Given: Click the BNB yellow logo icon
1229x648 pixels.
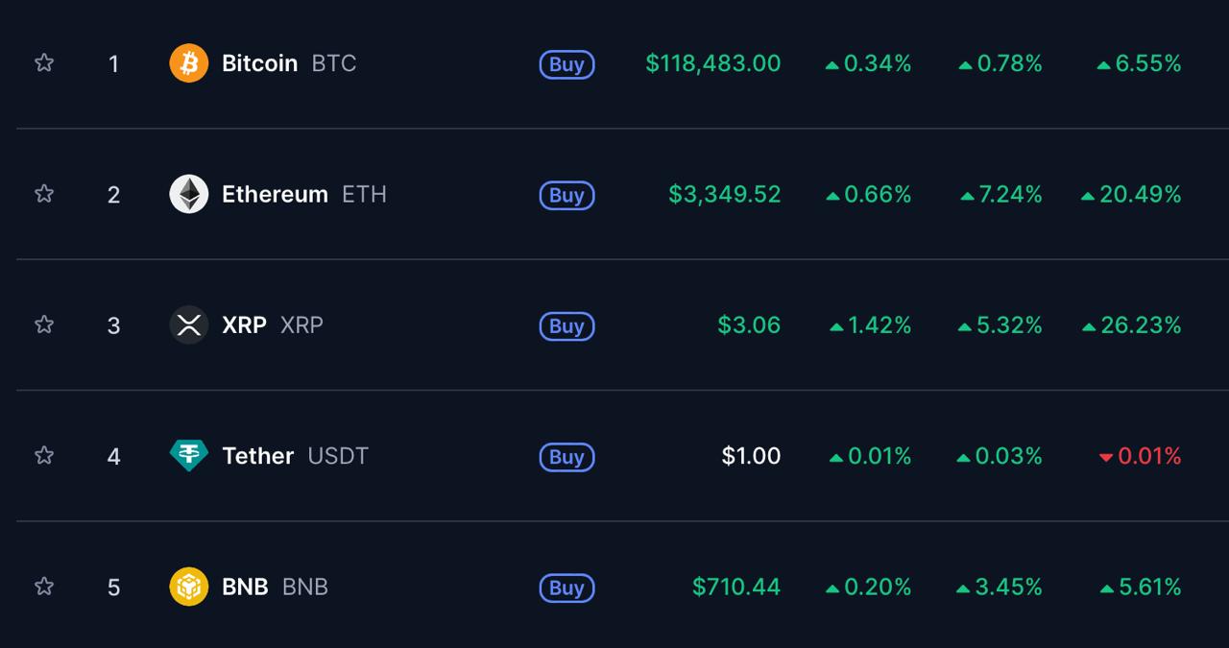Looking at the screenshot, I should pos(188,587).
